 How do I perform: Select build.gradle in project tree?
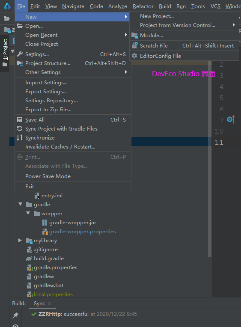pos(49,259)
